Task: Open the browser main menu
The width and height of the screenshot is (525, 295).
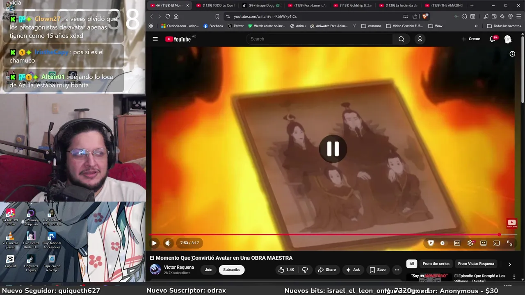Action: (518, 16)
